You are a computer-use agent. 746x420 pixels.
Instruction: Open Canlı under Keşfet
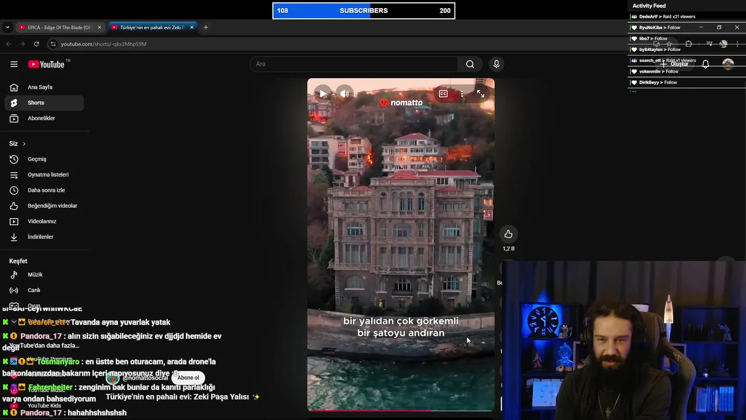point(44,290)
